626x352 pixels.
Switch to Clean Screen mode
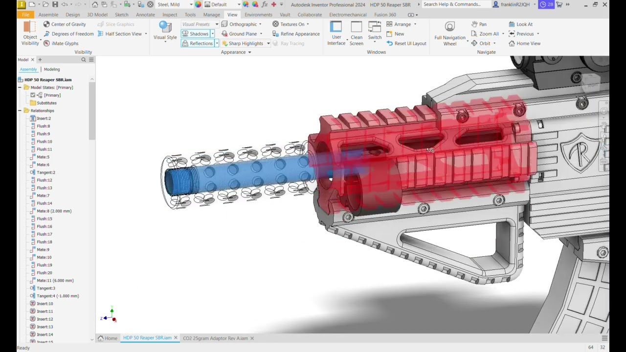pyautogui.click(x=357, y=34)
